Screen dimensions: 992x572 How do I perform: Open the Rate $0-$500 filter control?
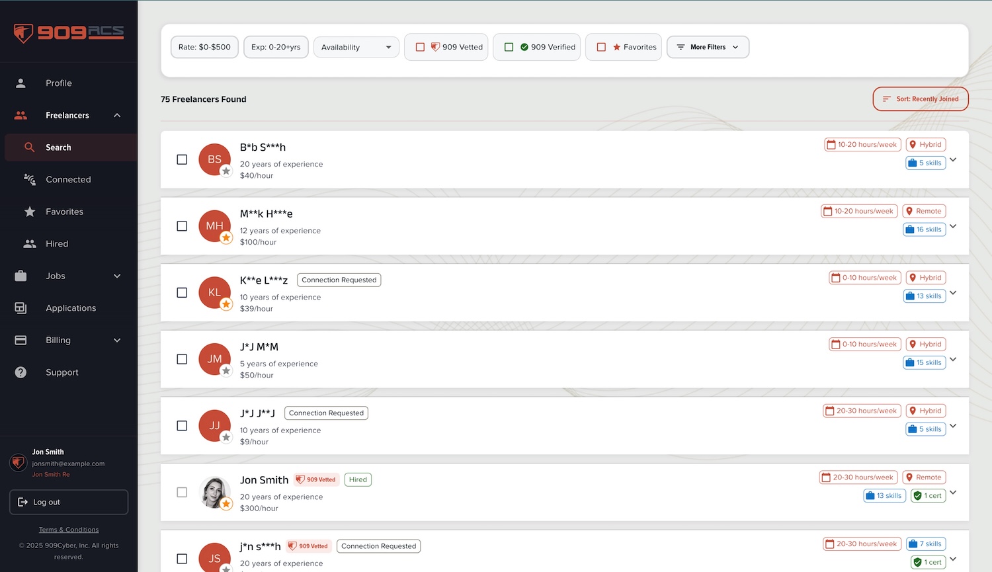[204, 46]
